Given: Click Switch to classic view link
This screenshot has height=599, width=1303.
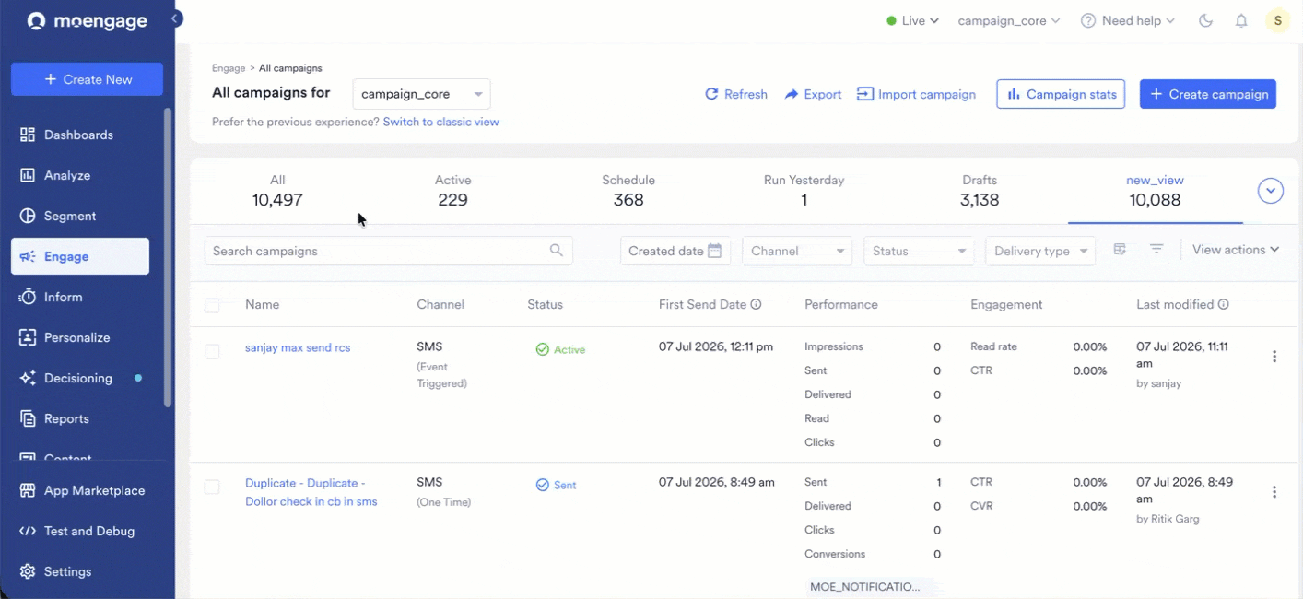Looking at the screenshot, I should 440,122.
